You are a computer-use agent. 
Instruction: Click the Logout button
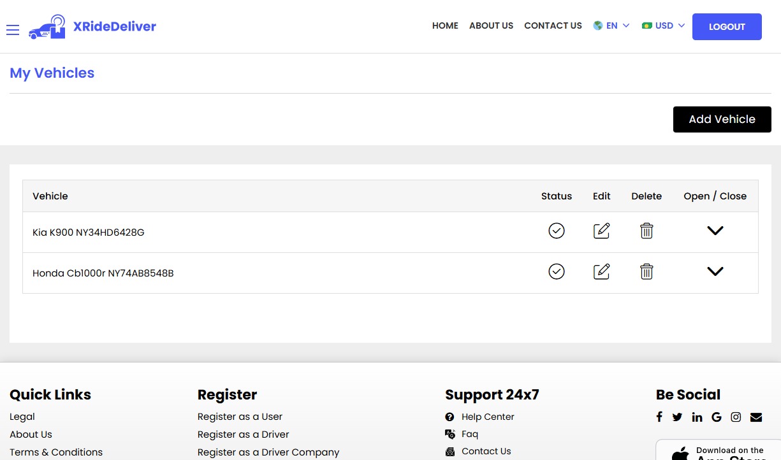click(727, 27)
